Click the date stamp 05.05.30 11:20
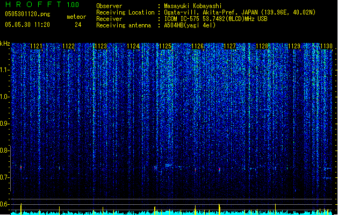 (x=27, y=25)
